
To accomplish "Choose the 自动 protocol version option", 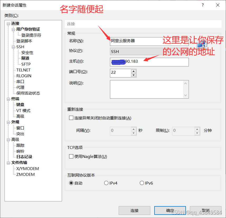I will pyautogui.click(x=71, y=183).
